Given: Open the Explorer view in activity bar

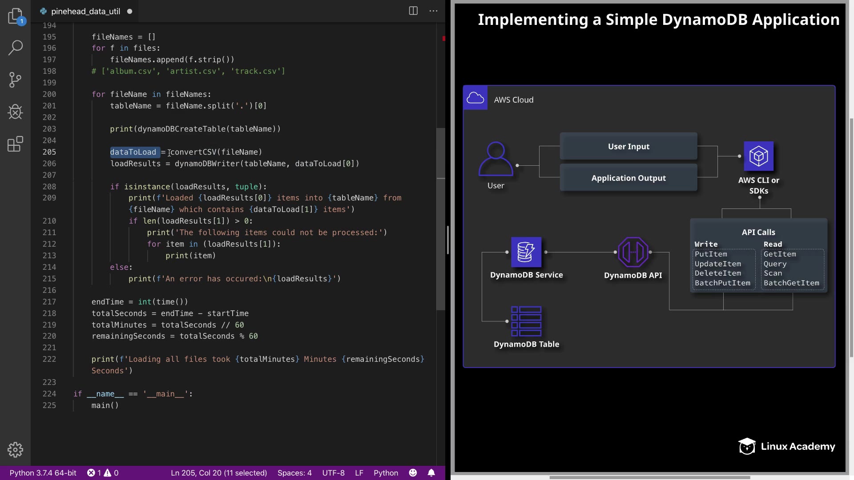Looking at the screenshot, I should tap(15, 16).
